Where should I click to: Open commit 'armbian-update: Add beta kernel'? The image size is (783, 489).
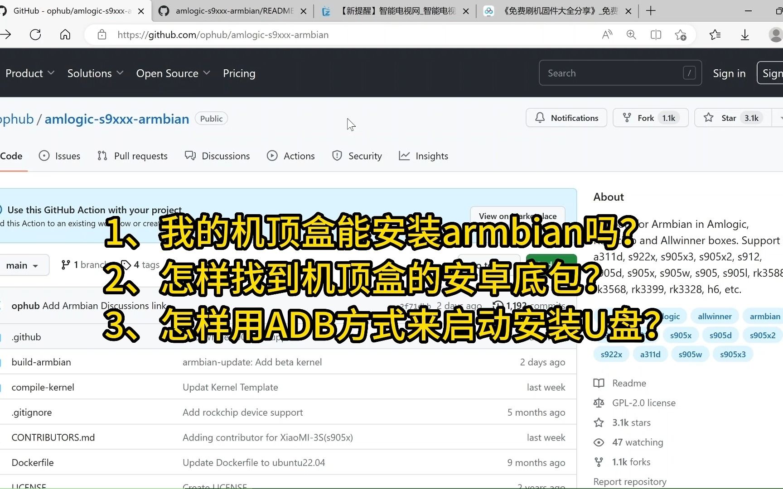point(252,362)
